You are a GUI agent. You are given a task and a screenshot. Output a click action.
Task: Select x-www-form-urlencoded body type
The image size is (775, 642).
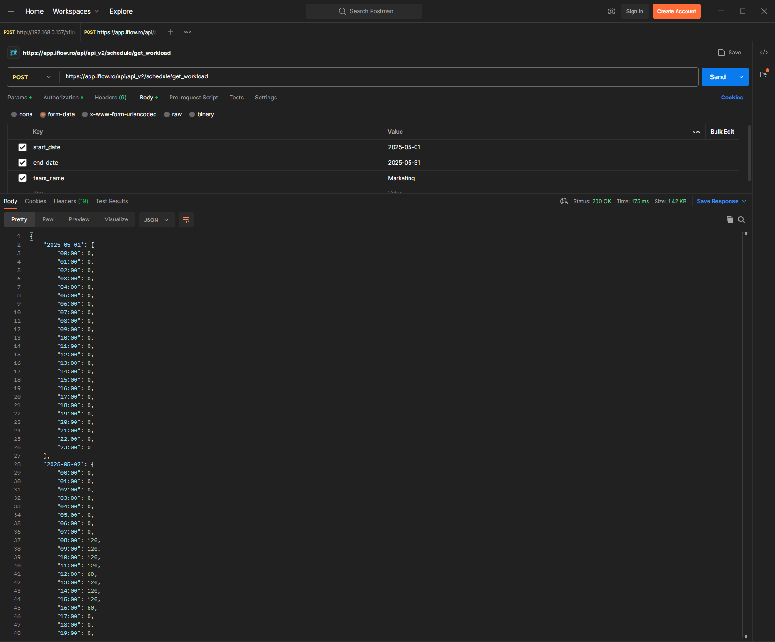85,114
